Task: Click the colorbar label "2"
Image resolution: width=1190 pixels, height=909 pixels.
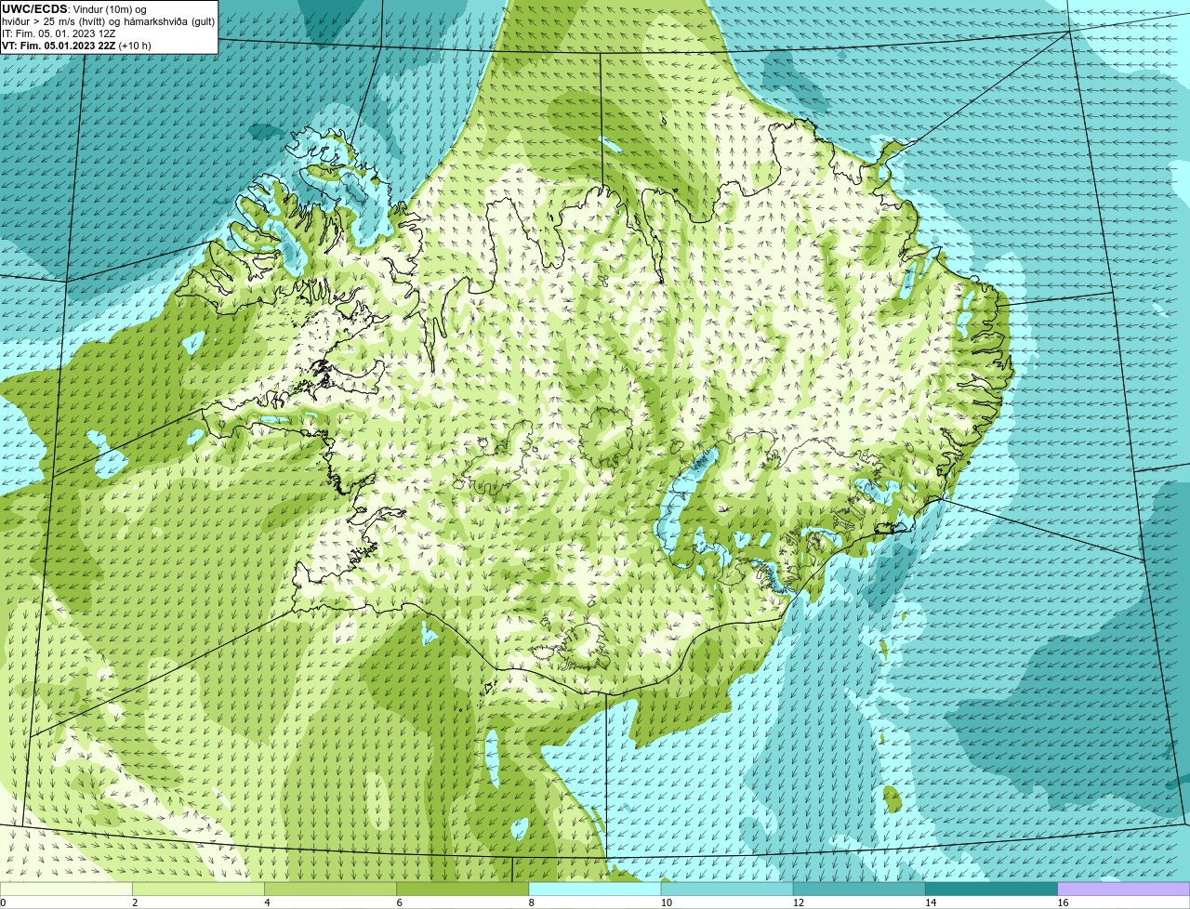Action: point(135,902)
